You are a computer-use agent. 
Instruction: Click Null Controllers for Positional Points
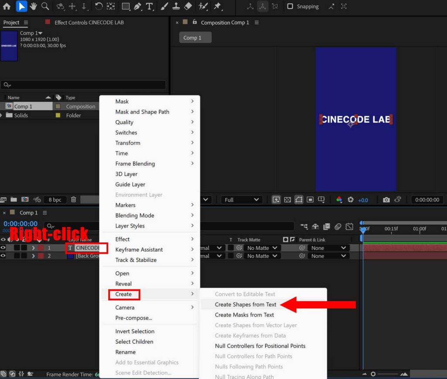(x=260, y=346)
